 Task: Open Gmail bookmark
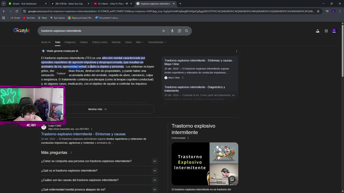tap(15, 18)
